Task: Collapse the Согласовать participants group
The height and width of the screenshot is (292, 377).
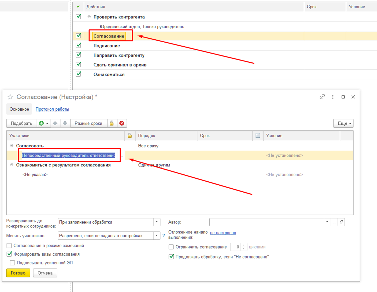Action: [12, 146]
